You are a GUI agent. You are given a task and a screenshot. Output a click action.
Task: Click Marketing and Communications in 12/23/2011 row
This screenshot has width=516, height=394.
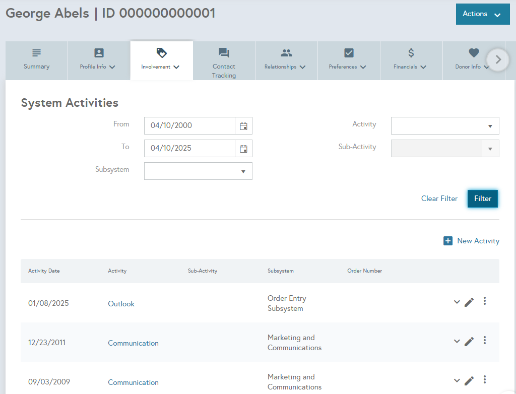[294, 343]
